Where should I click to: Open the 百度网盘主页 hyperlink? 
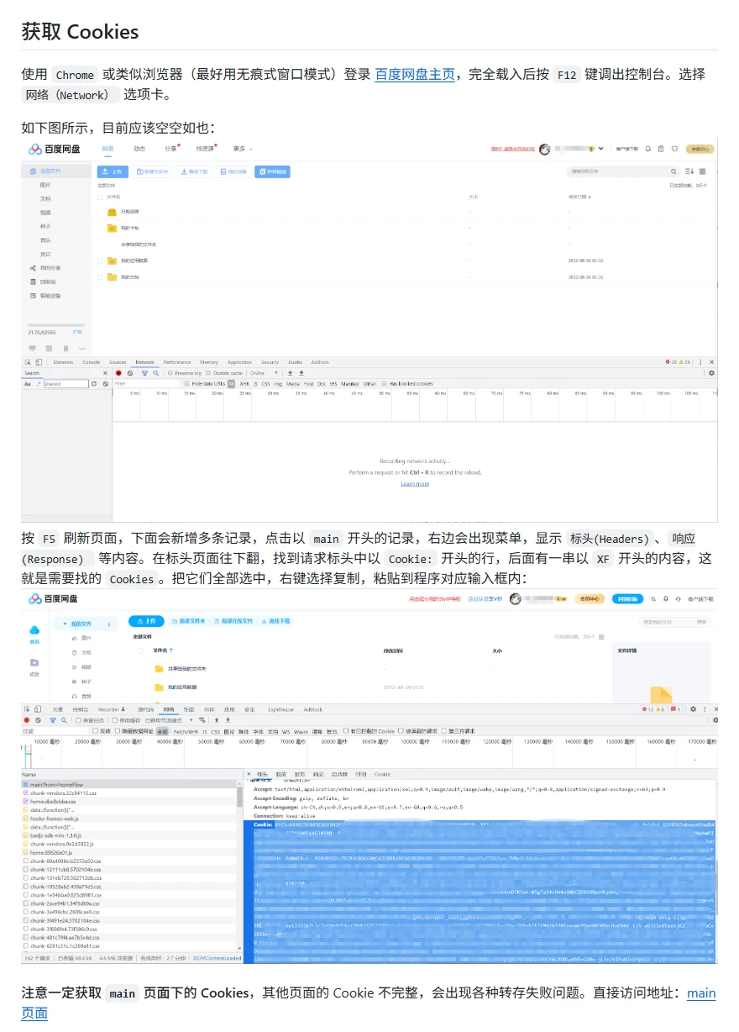pos(415,74)
